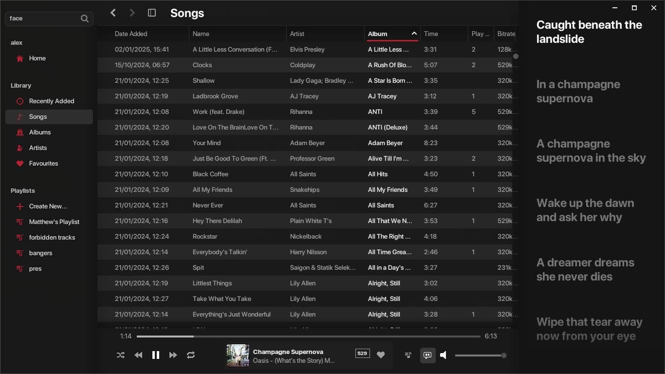Select Everybody's Talkin'
Image resolution: width=665 pixels, height=374 pixels.
(x=305, y=252)
